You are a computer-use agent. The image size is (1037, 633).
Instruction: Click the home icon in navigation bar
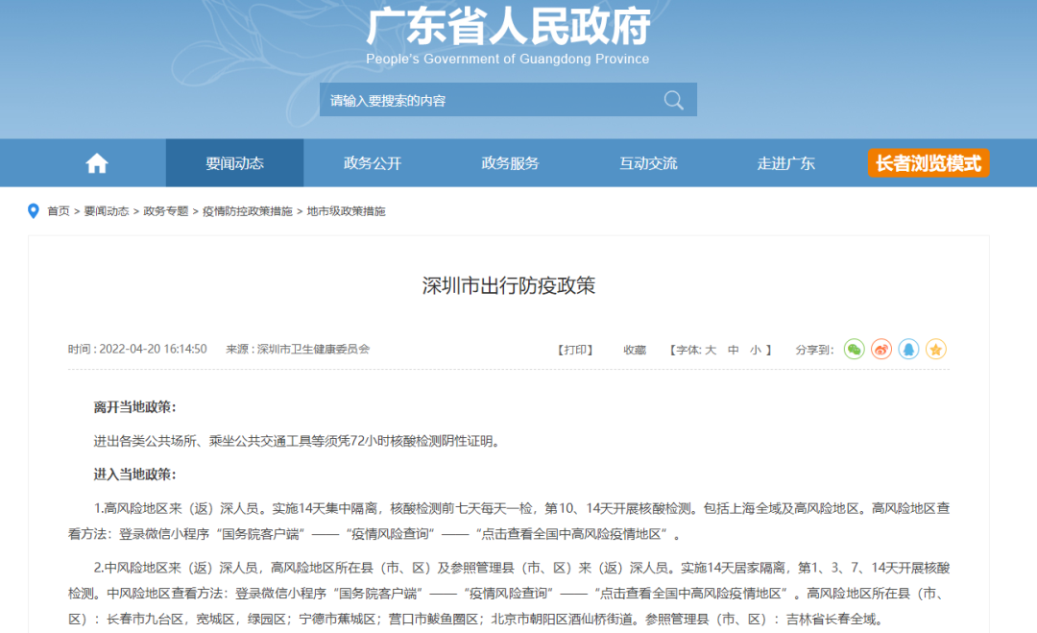pos(97,163)
